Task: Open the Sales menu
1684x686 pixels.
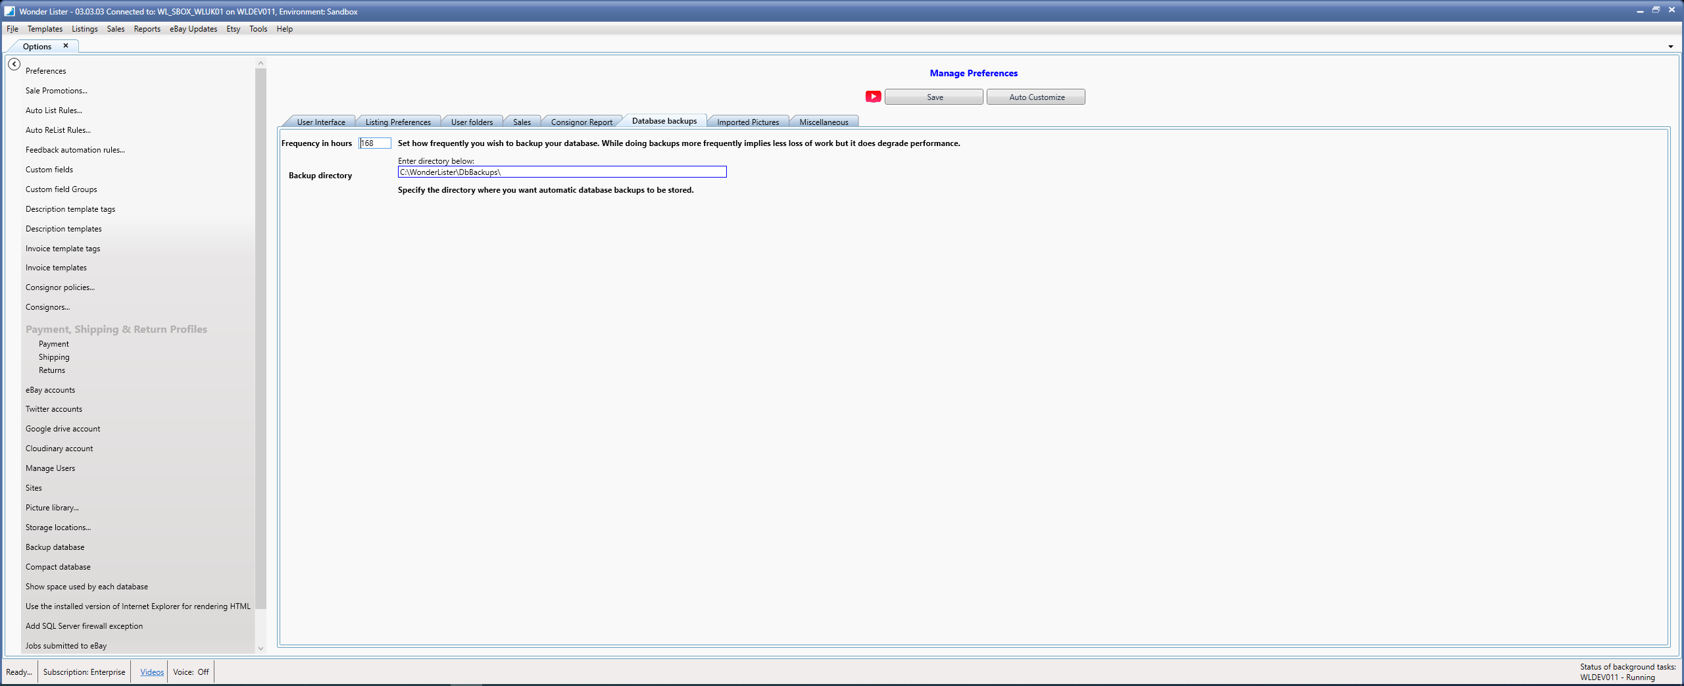Action: click(116, 29)
